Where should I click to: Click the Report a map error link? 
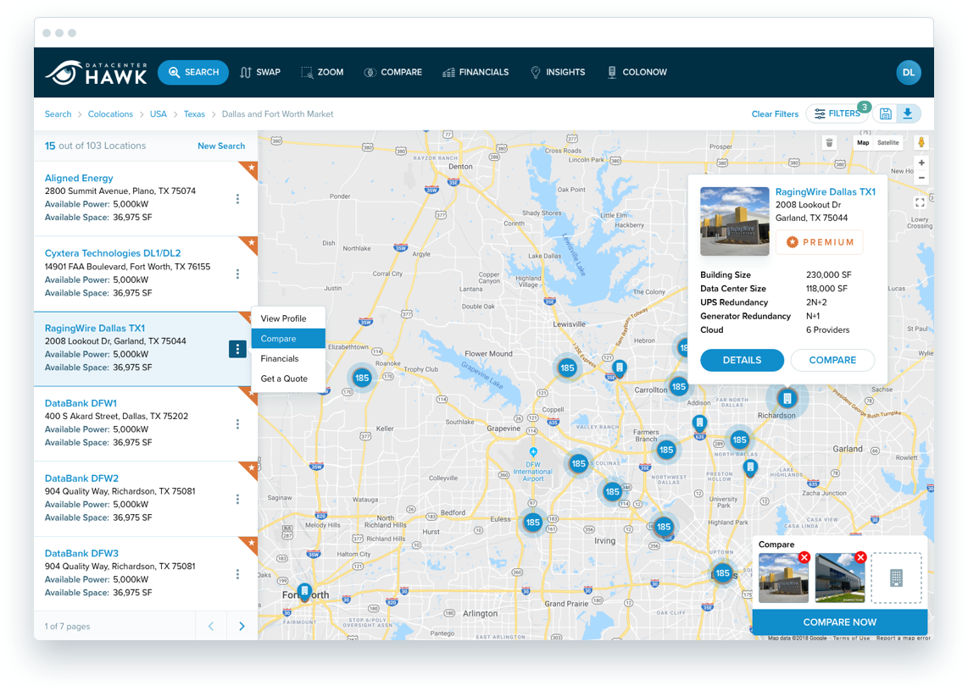[904, 638]
